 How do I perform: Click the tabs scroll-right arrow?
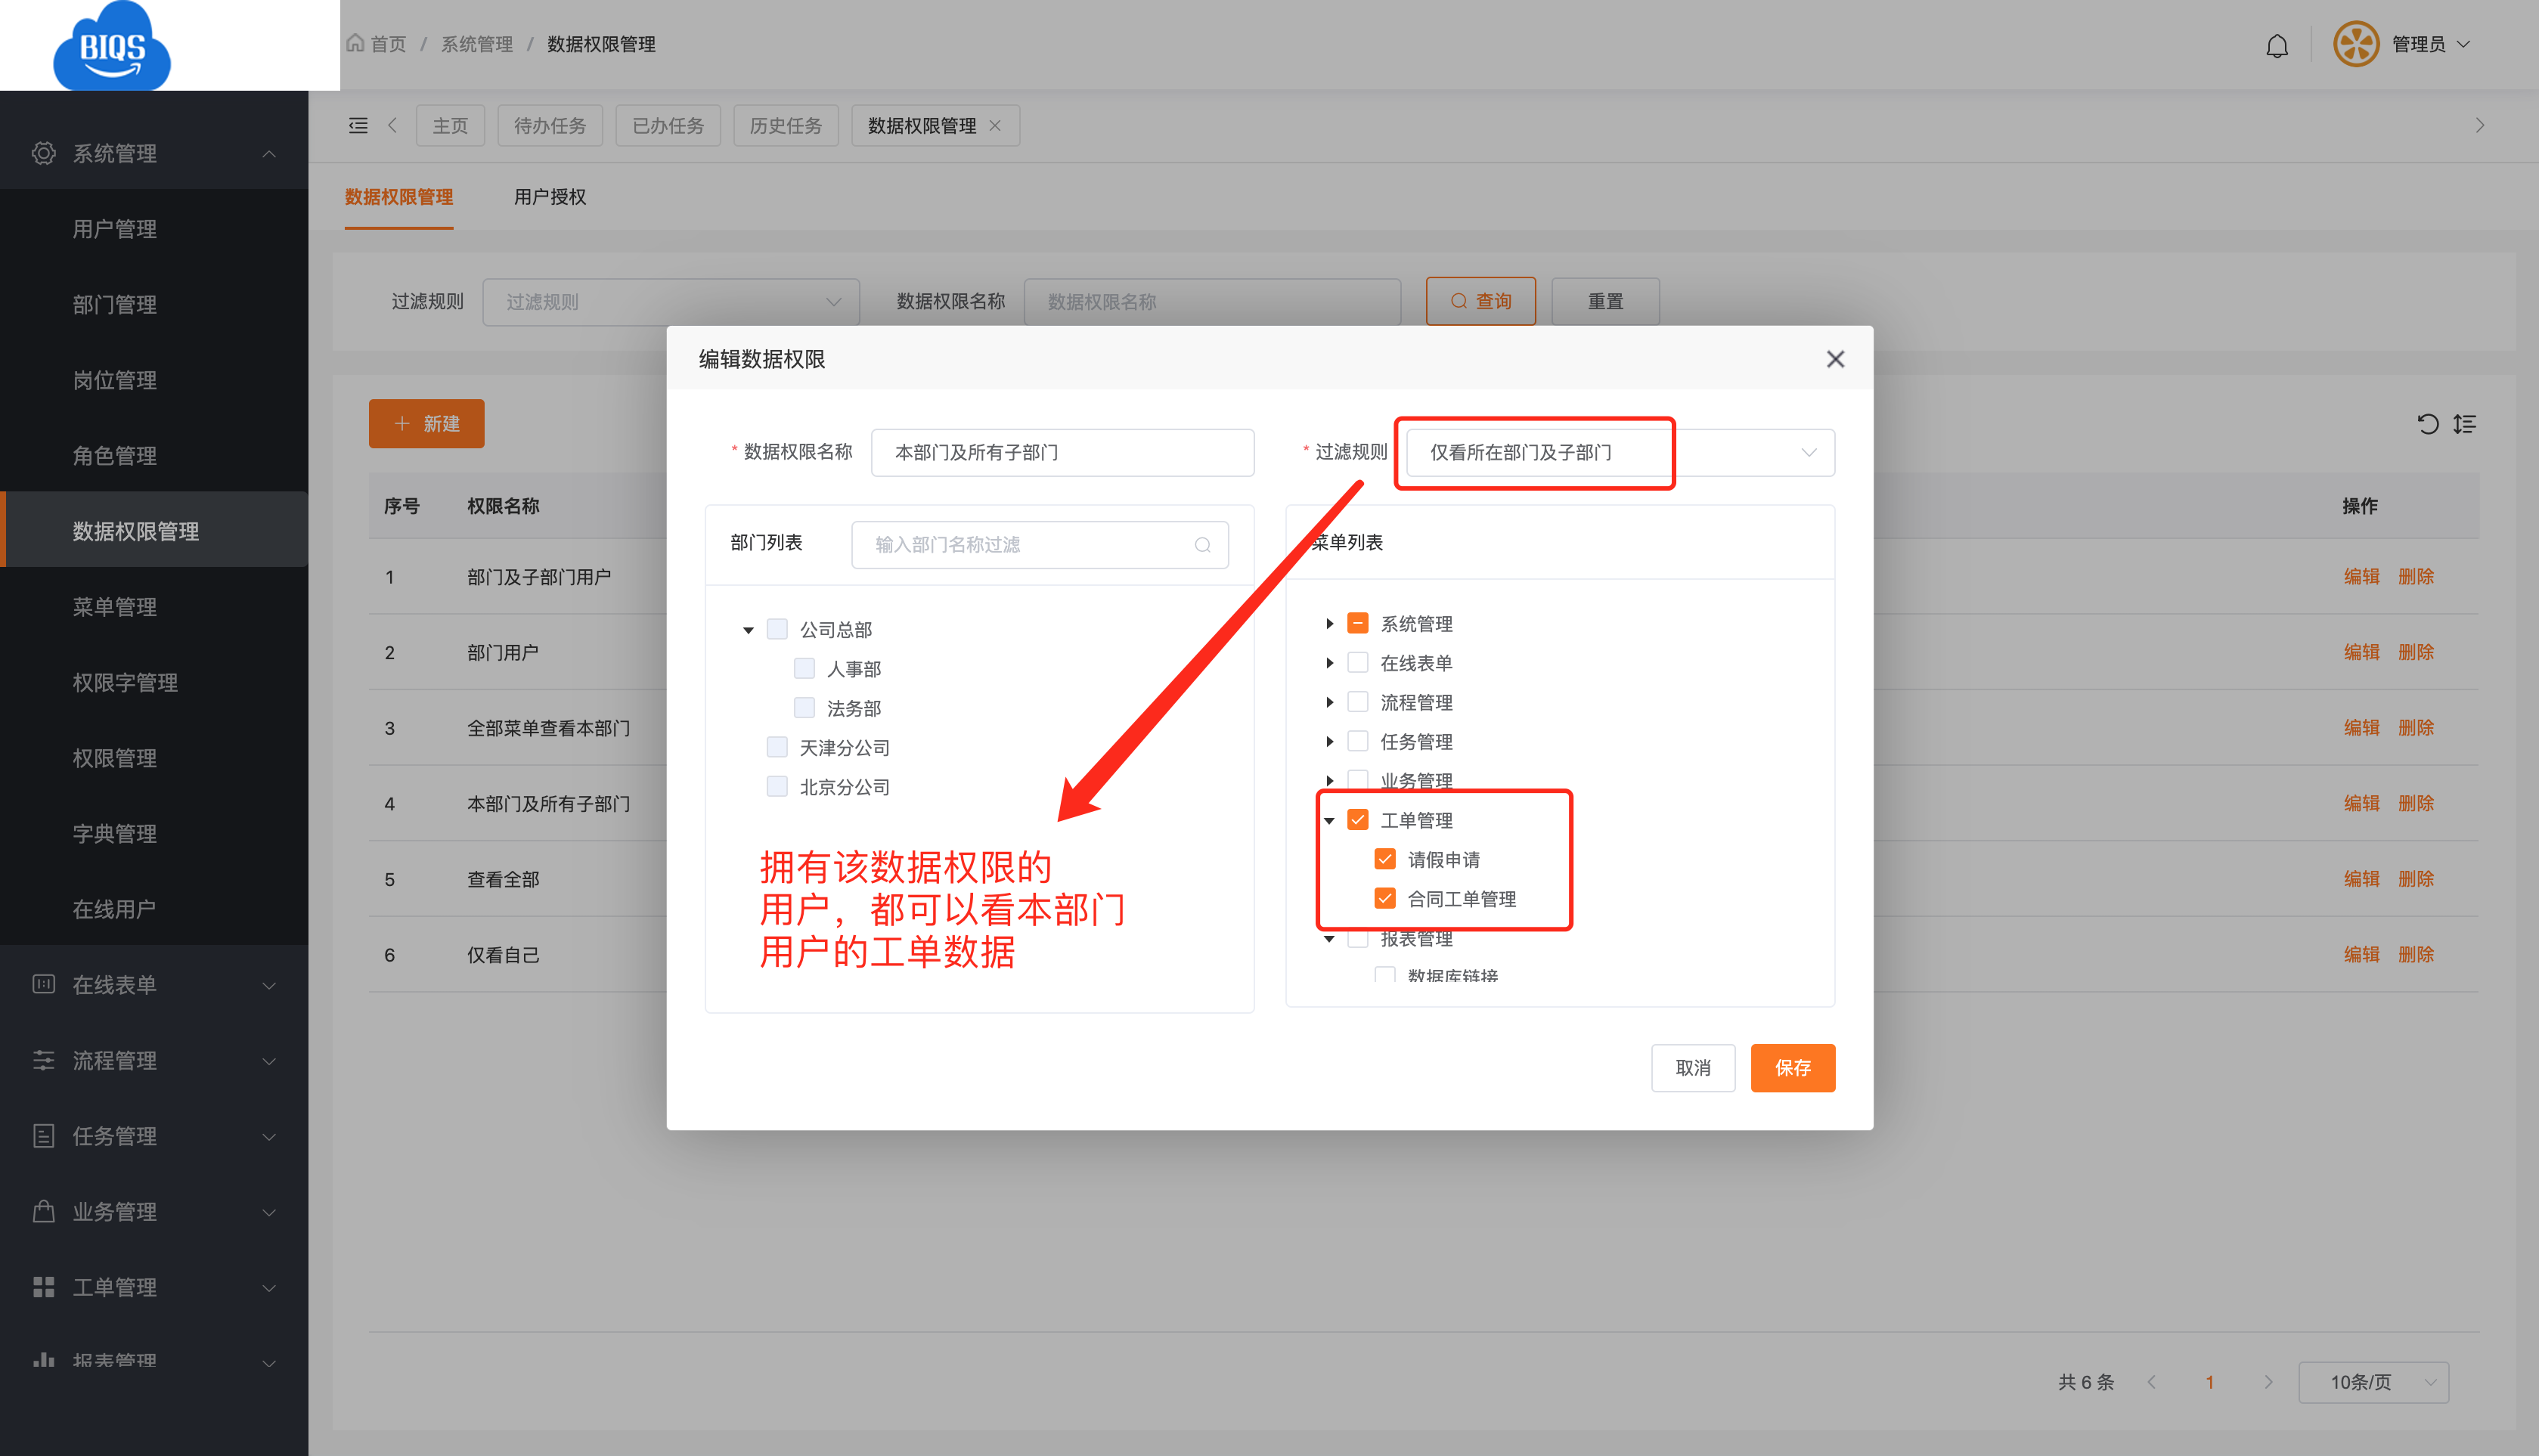[x=2479, y=125]
